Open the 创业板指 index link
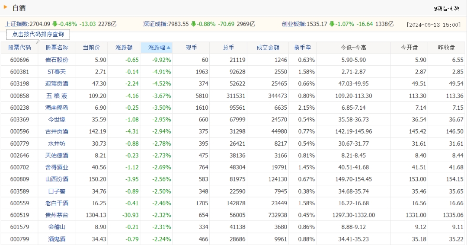 (294, 24)
